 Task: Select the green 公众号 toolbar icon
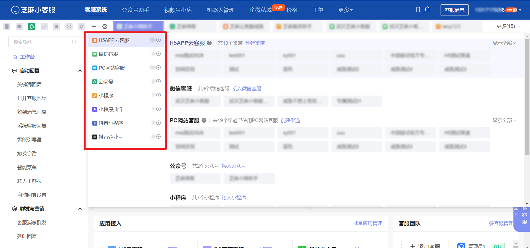[x=32, y=27]
